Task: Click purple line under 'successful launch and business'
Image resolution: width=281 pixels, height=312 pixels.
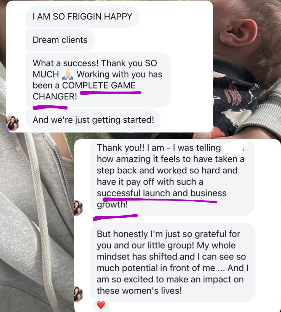Action: point(160,200)
